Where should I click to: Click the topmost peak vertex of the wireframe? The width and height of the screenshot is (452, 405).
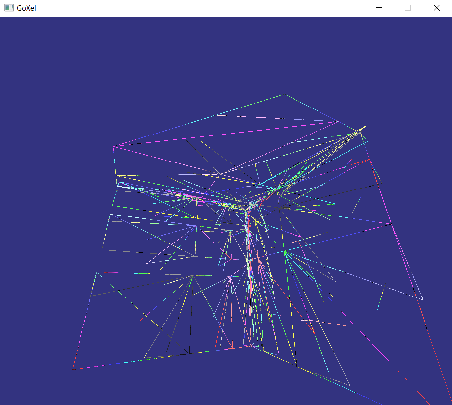click(284, 94)
